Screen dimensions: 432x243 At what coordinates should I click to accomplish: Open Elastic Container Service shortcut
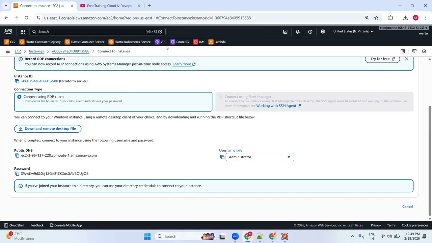85,42
